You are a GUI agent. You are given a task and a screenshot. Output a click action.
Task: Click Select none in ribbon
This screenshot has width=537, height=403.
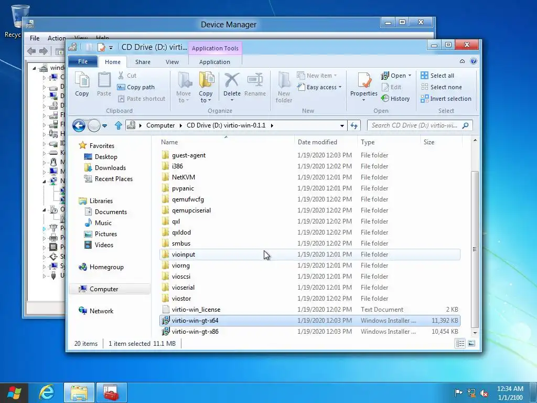[441, 87]
